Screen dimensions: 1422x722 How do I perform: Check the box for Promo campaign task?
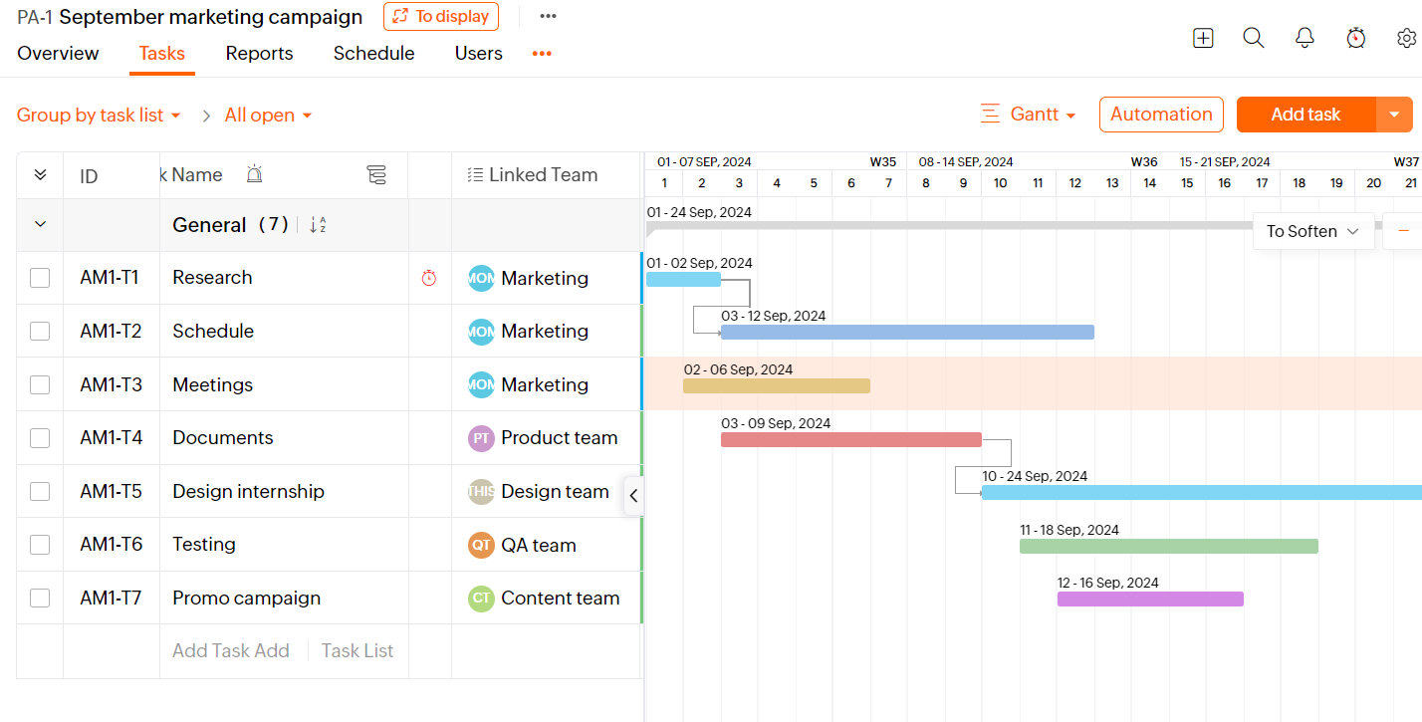pos(39,598)
